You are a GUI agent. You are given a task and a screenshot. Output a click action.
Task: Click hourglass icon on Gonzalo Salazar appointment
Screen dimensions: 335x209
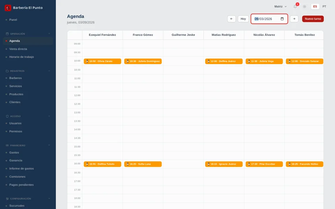click(289, 61)
